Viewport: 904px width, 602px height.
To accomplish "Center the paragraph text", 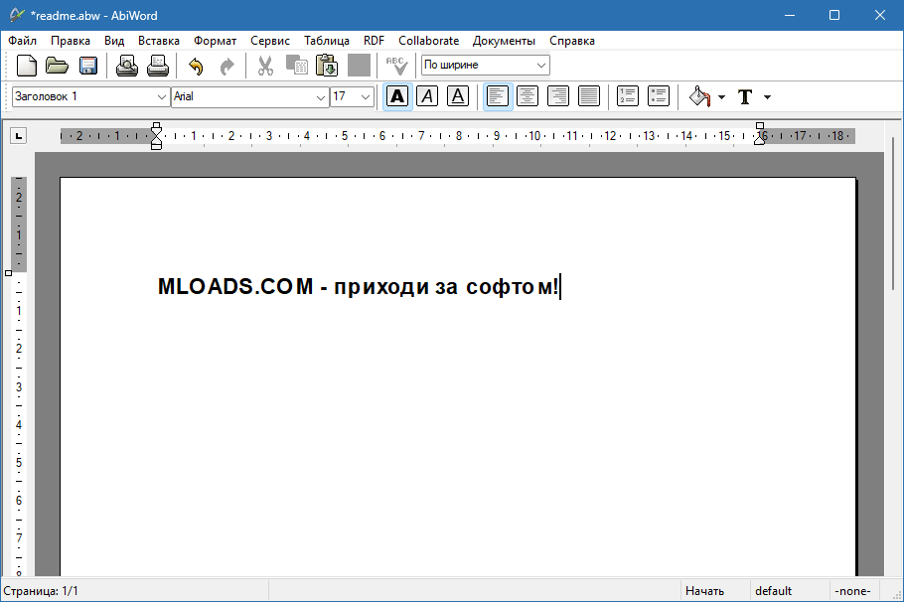I will [x=527, y=96].
